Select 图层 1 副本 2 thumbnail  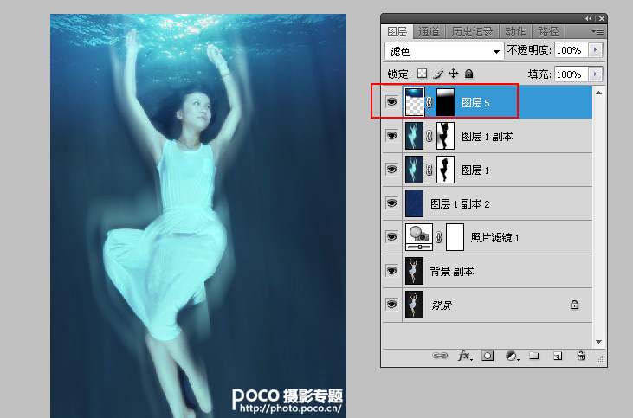click(x=414, y=203)
